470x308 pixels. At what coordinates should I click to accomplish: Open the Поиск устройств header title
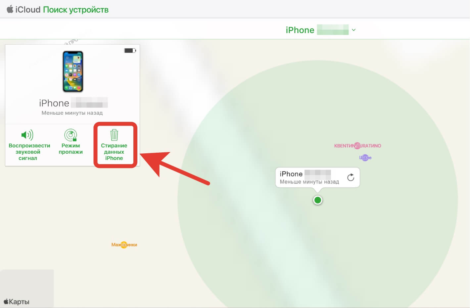76,10
